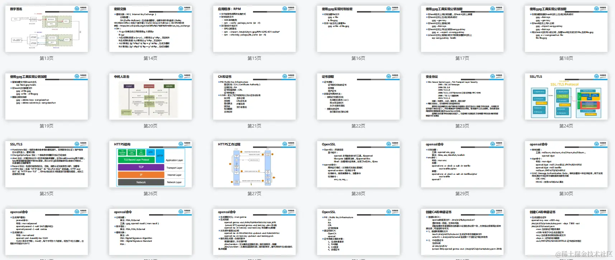
Task: Click the 第26页 page label
Action: coord(151,193)
